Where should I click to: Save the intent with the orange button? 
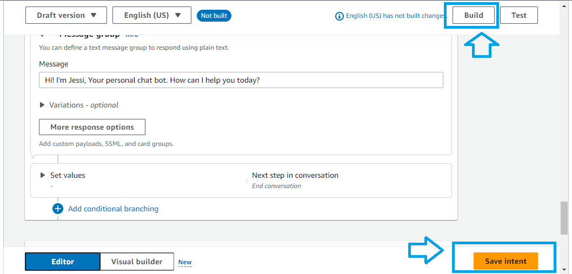pos(506,261)
